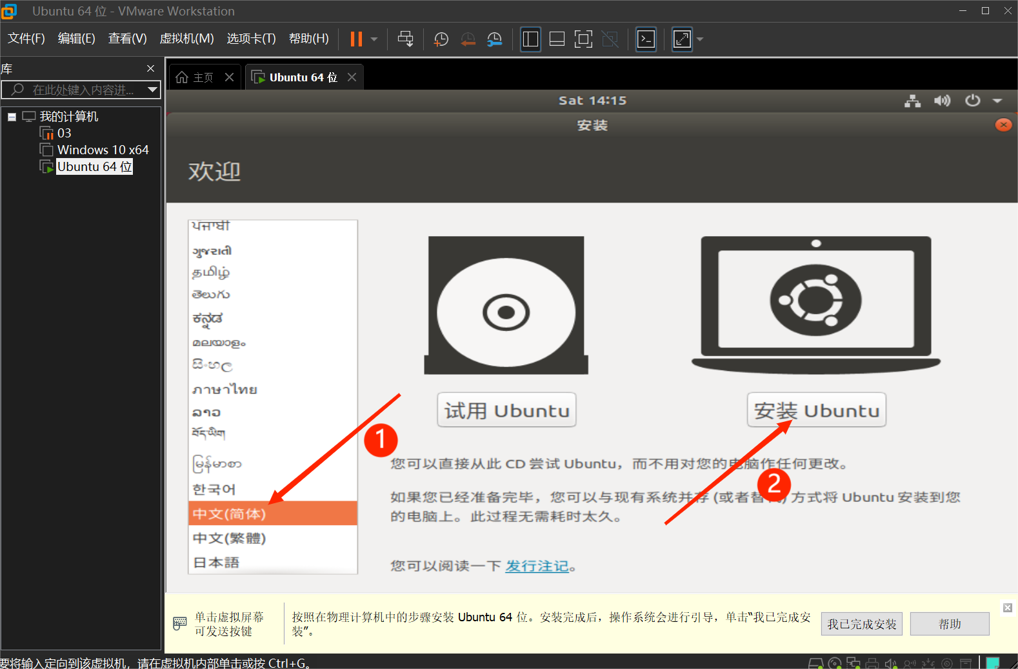Open the 发行注记 release notes link
Viewport: 1018px width, 669px height.
tap(537, 566)
